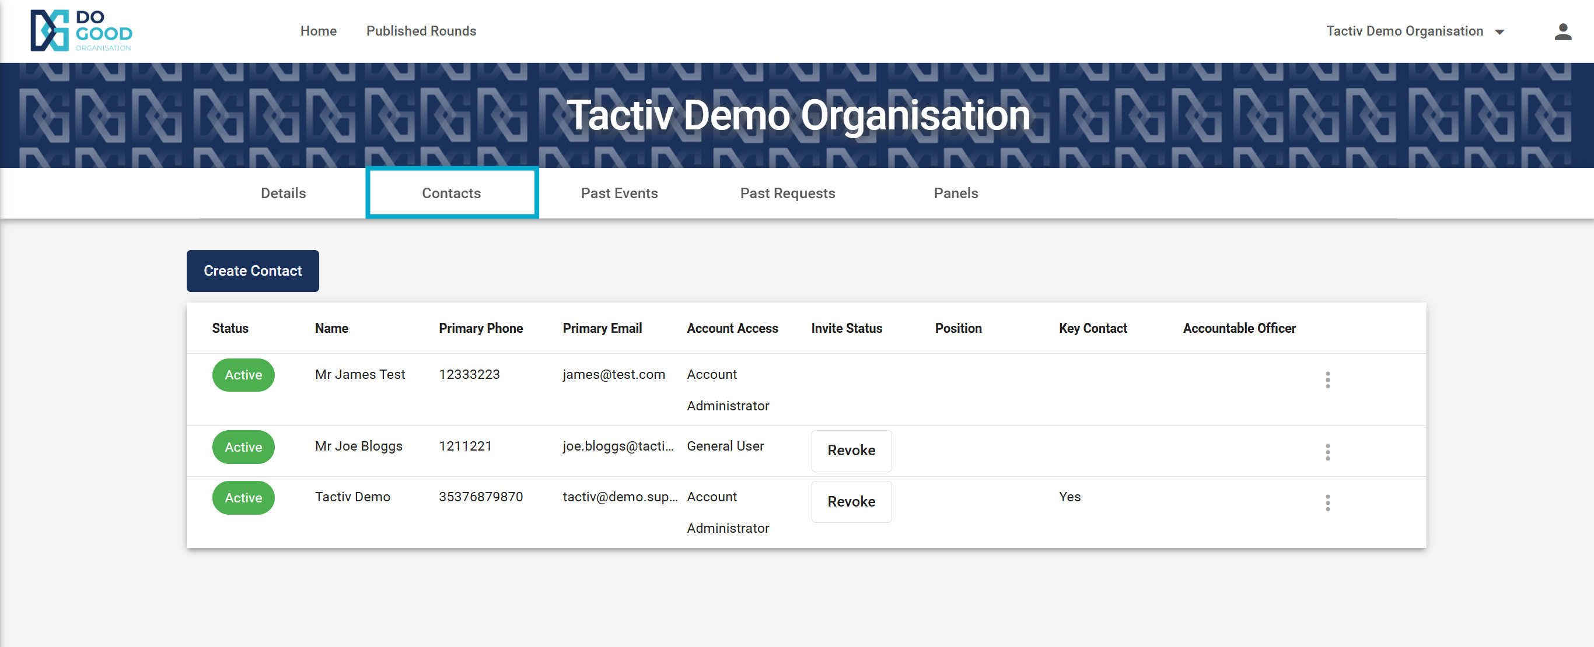
Task: Click Active status badge for Tactiv Demo
Action: pyautogui.click(x=243, y=497)
